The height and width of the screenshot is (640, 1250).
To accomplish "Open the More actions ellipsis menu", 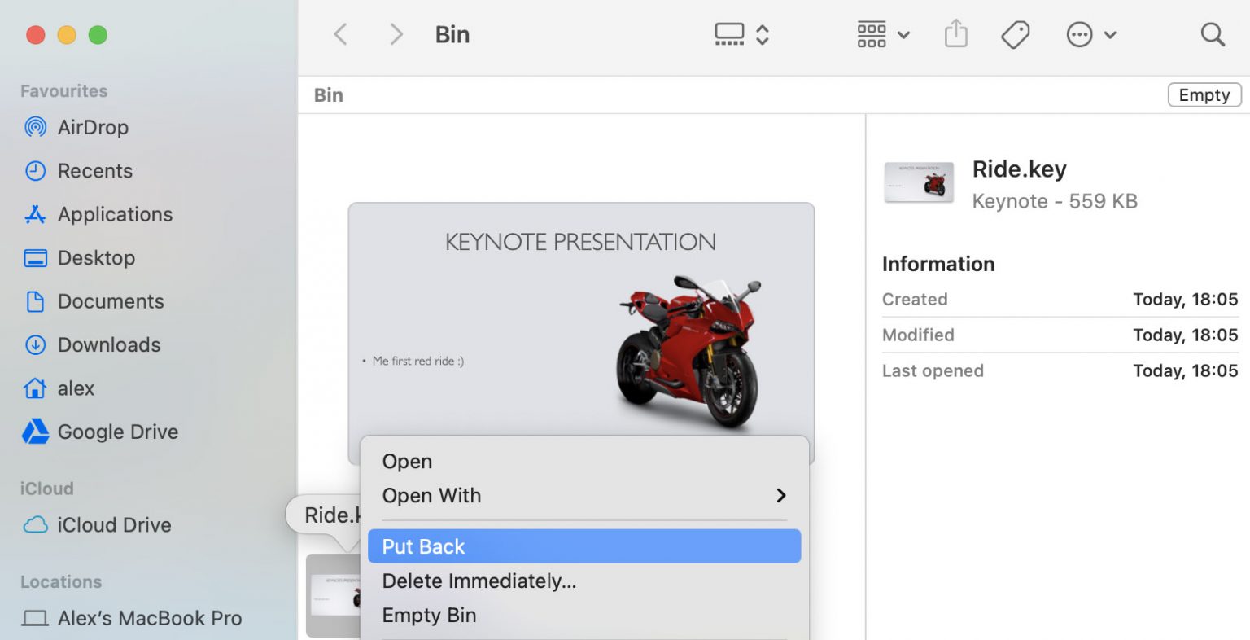I will [x=1090, y=34].
